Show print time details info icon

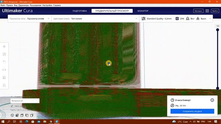212,100
